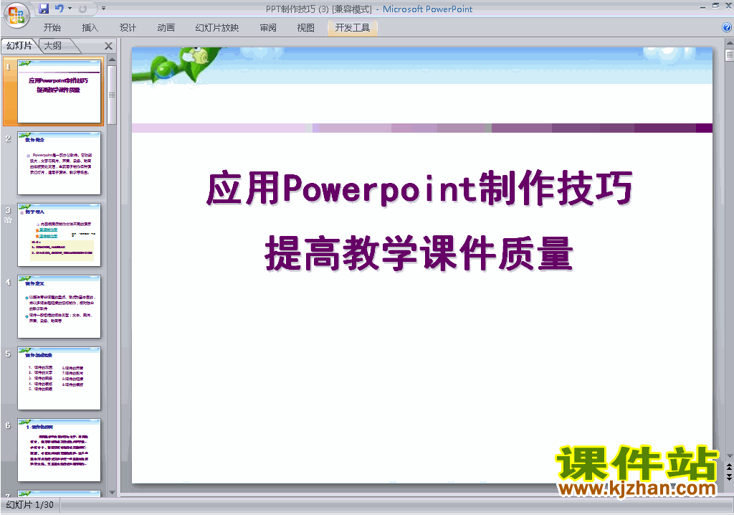This screenshot has width=734, height=515.
Task: Open the 动画 ribbon tab
Action: (166, 28)
